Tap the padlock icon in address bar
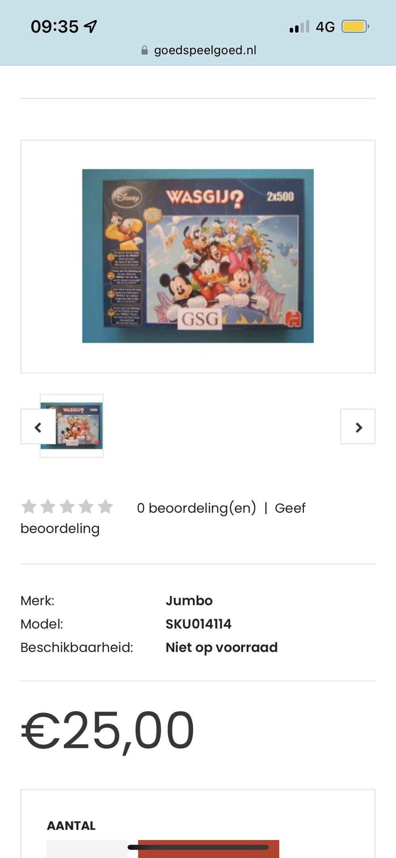Viewport: 396px width, 858px height. (x=145, y=50)
